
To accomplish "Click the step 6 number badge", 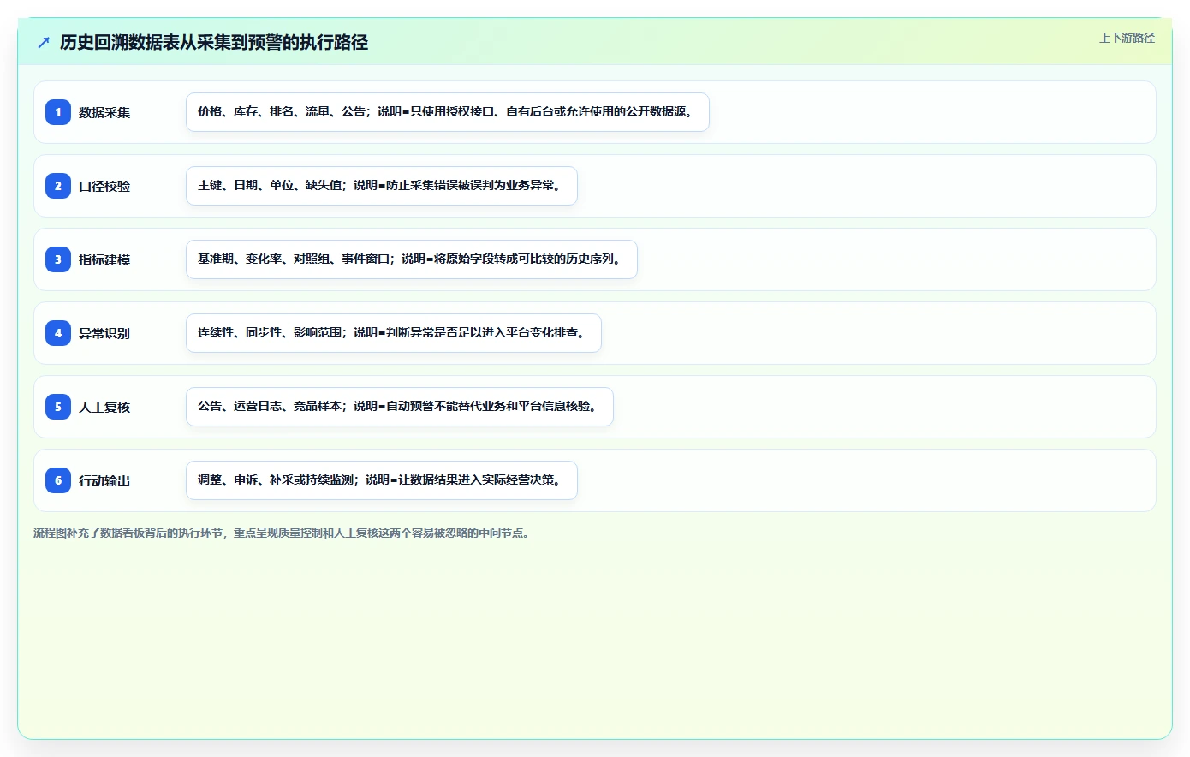I will click(x=58, y=480).
